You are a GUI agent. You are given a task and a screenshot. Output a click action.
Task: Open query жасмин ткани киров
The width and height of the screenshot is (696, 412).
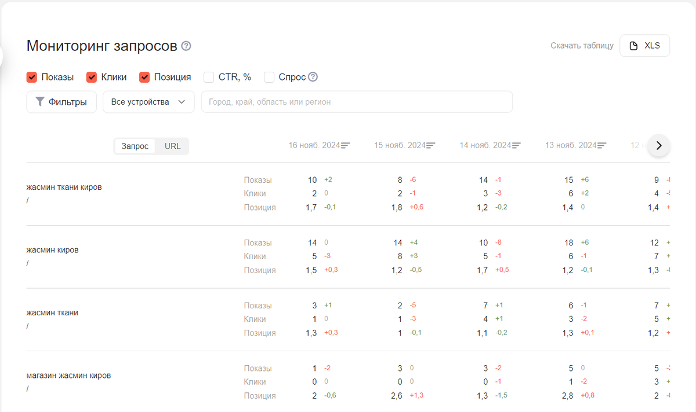click(x=64, y=187)
